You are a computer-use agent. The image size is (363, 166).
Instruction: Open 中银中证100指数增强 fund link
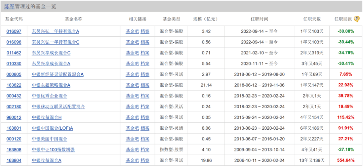pyautogui.click(x=53, y=150)
